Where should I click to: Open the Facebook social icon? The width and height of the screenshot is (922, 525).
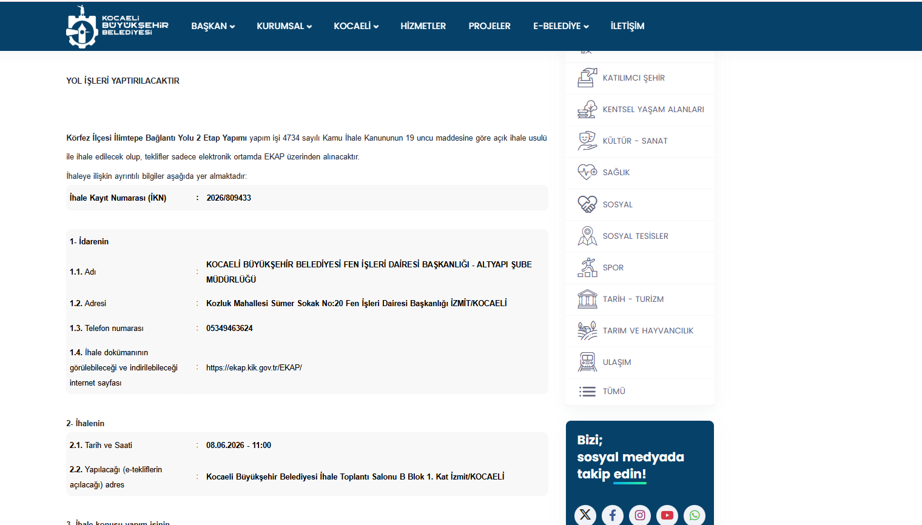tap(613, 515)
